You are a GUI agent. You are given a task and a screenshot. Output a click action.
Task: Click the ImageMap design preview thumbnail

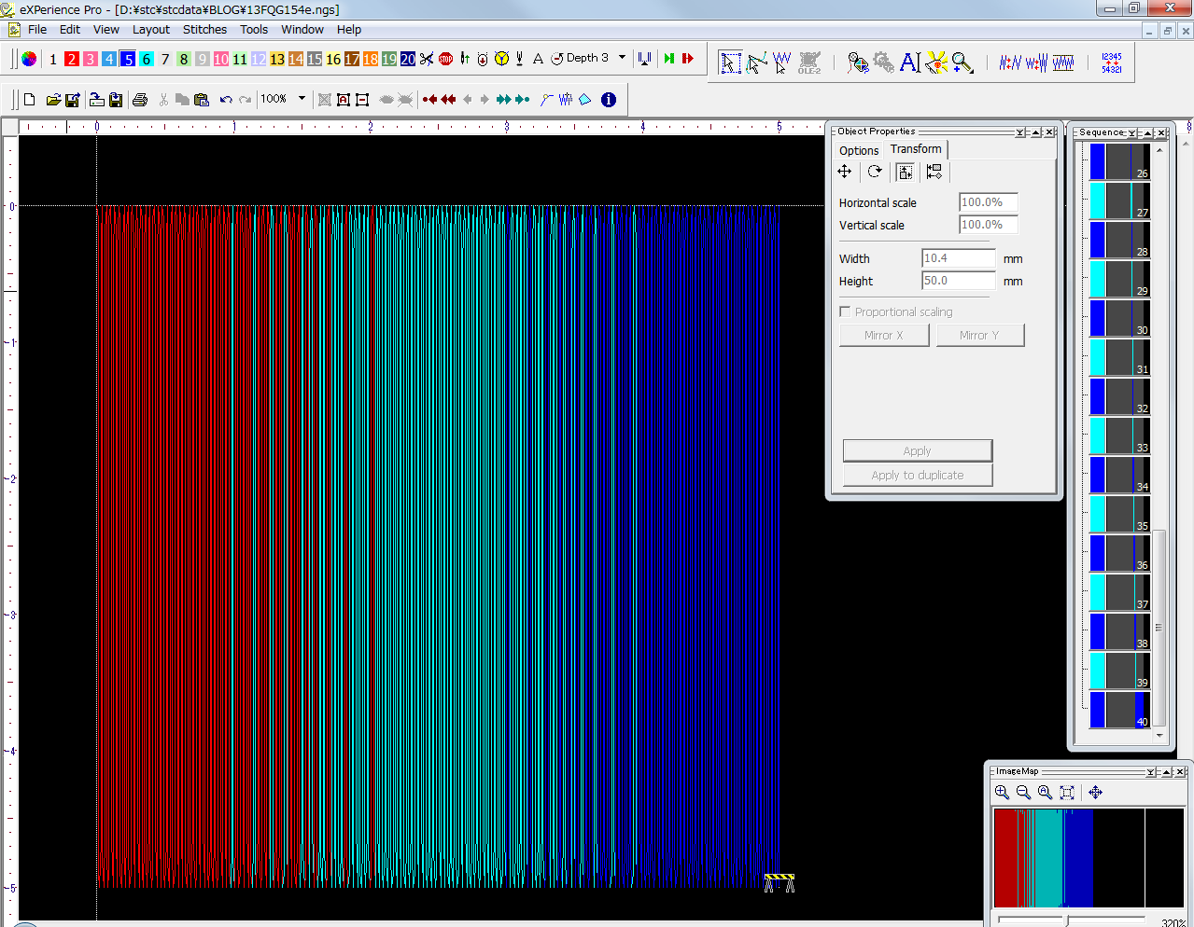(x=1088, y=858)
